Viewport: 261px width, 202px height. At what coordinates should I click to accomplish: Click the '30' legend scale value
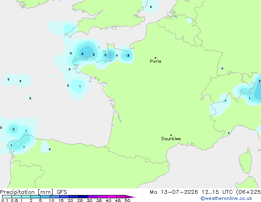89,200
